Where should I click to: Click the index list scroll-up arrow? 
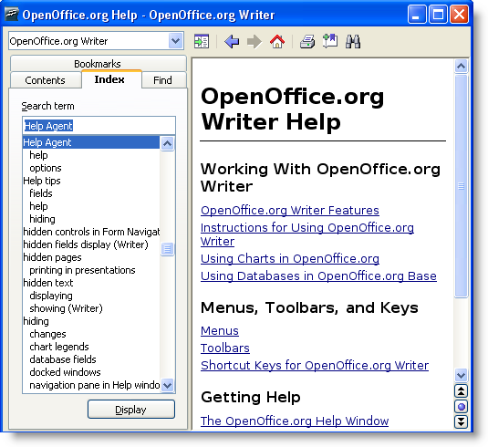tap(168, 143)
